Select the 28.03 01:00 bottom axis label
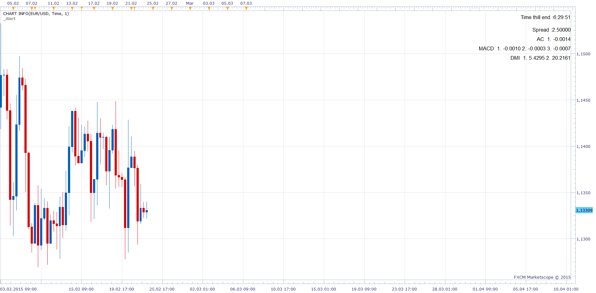 pyautogui.click(x=445, y=289)
